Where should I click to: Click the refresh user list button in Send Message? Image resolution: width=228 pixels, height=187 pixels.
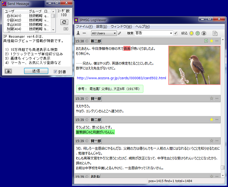pyautogui.click(x=64, y=22)
